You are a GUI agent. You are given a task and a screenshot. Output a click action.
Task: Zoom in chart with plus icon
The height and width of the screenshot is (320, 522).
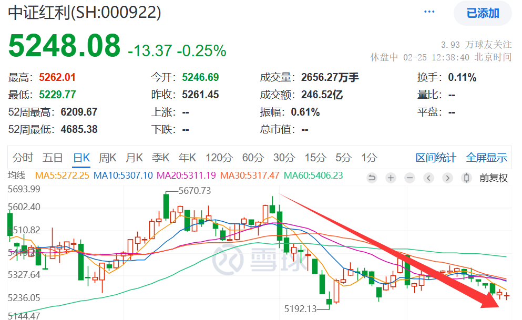[x=391, y=178]
